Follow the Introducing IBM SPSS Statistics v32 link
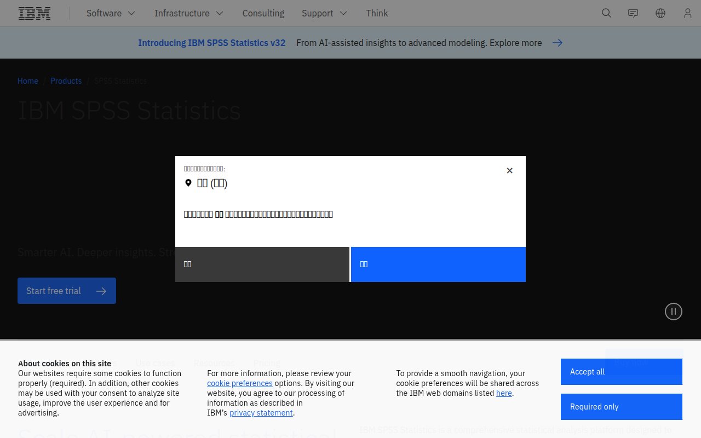This screenshot has width=701, height=438. (x=211, y=43)
